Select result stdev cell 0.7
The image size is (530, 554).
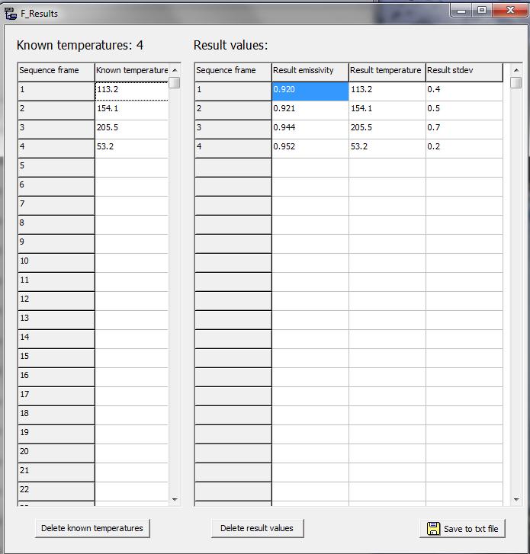tap(464, 130)
